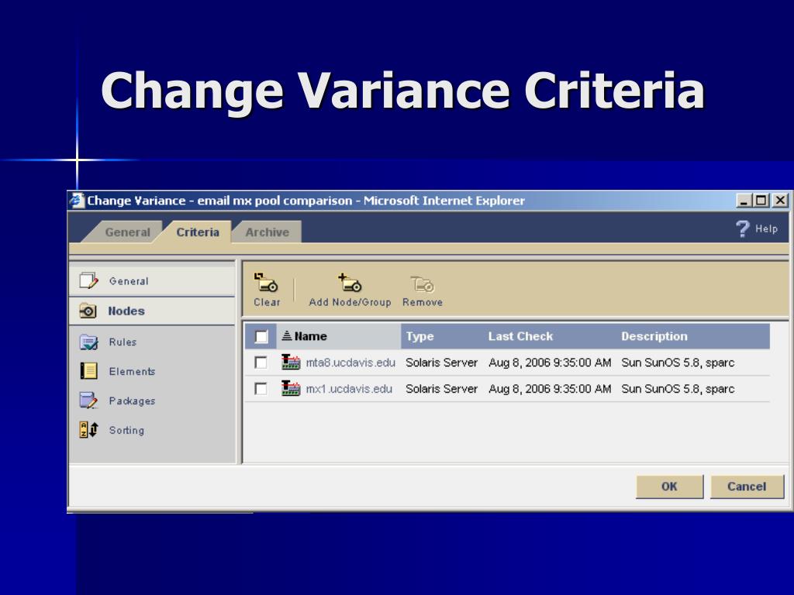Viewport: 794px width, 595px height.
Task: Select the Rules sidebar icon
Action: [88, 342]
